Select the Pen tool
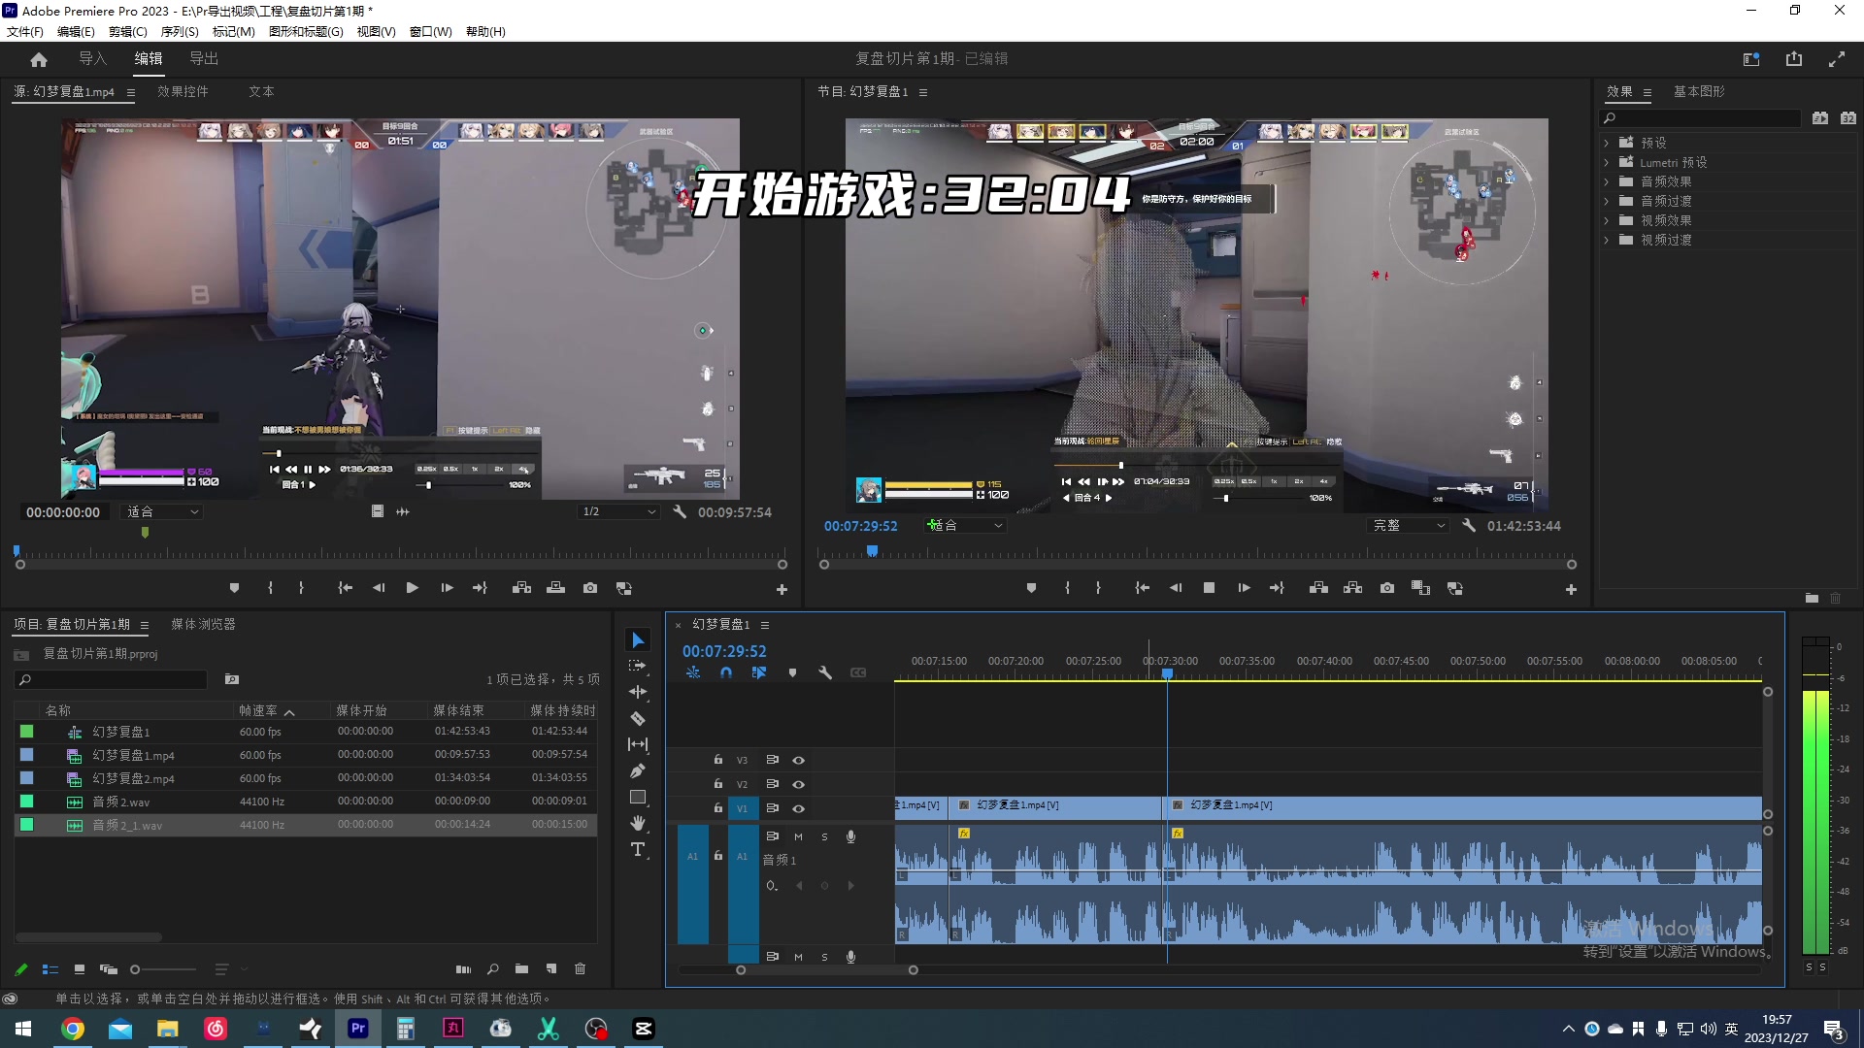Image resolution: width=1864 pixels, height=1048 pixels. coord(638,770)
